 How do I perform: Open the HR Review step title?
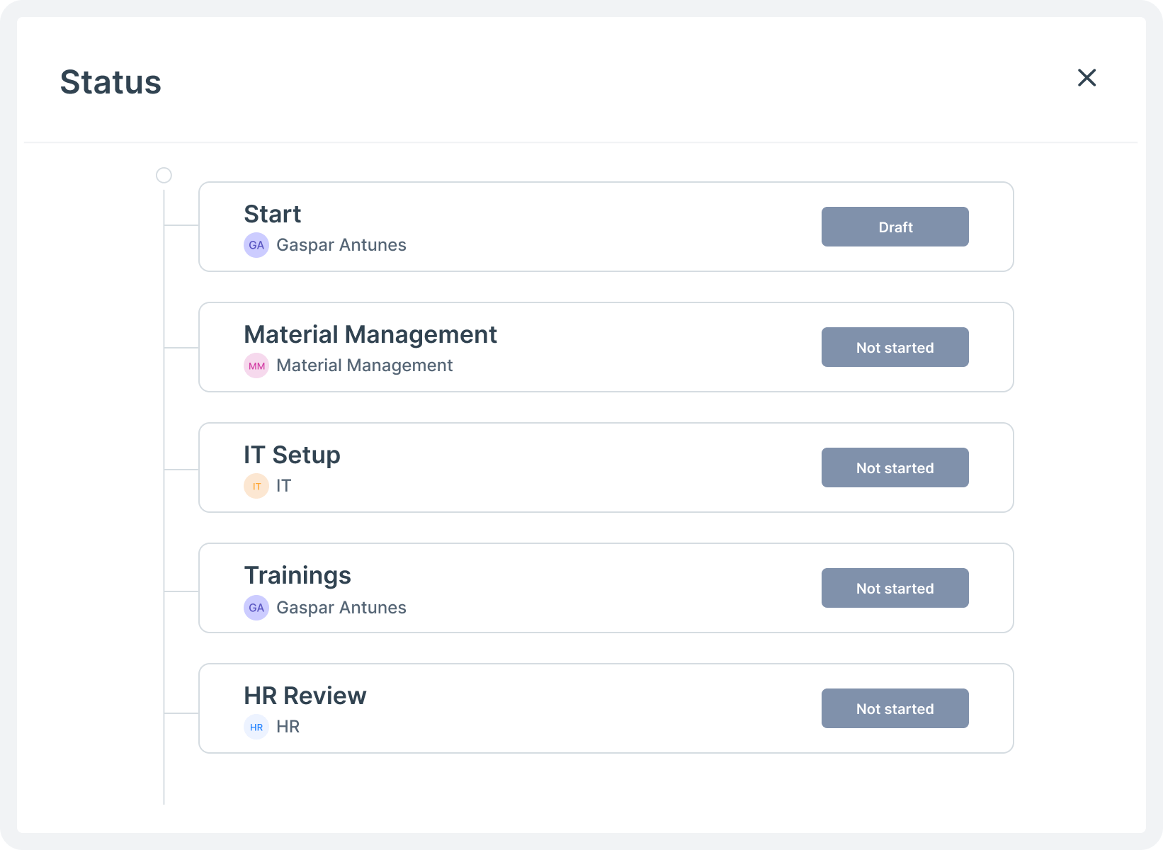coord(305,696)
